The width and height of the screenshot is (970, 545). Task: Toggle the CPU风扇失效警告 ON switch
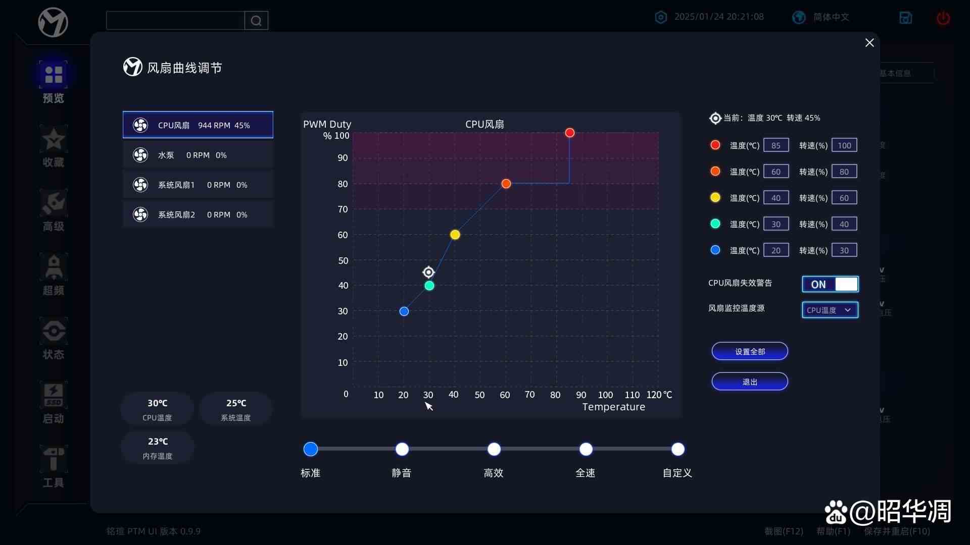coord(830,284)
